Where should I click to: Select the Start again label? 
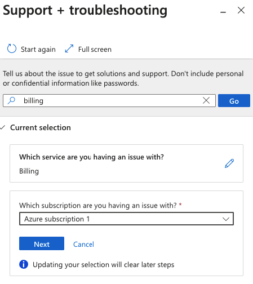[x=38, y=50]
